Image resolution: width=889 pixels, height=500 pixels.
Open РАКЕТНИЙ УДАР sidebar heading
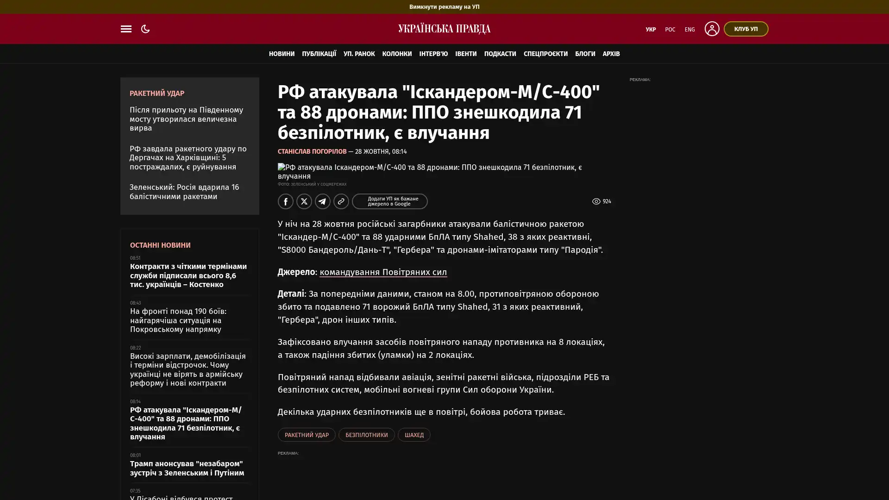pos(157,94)
